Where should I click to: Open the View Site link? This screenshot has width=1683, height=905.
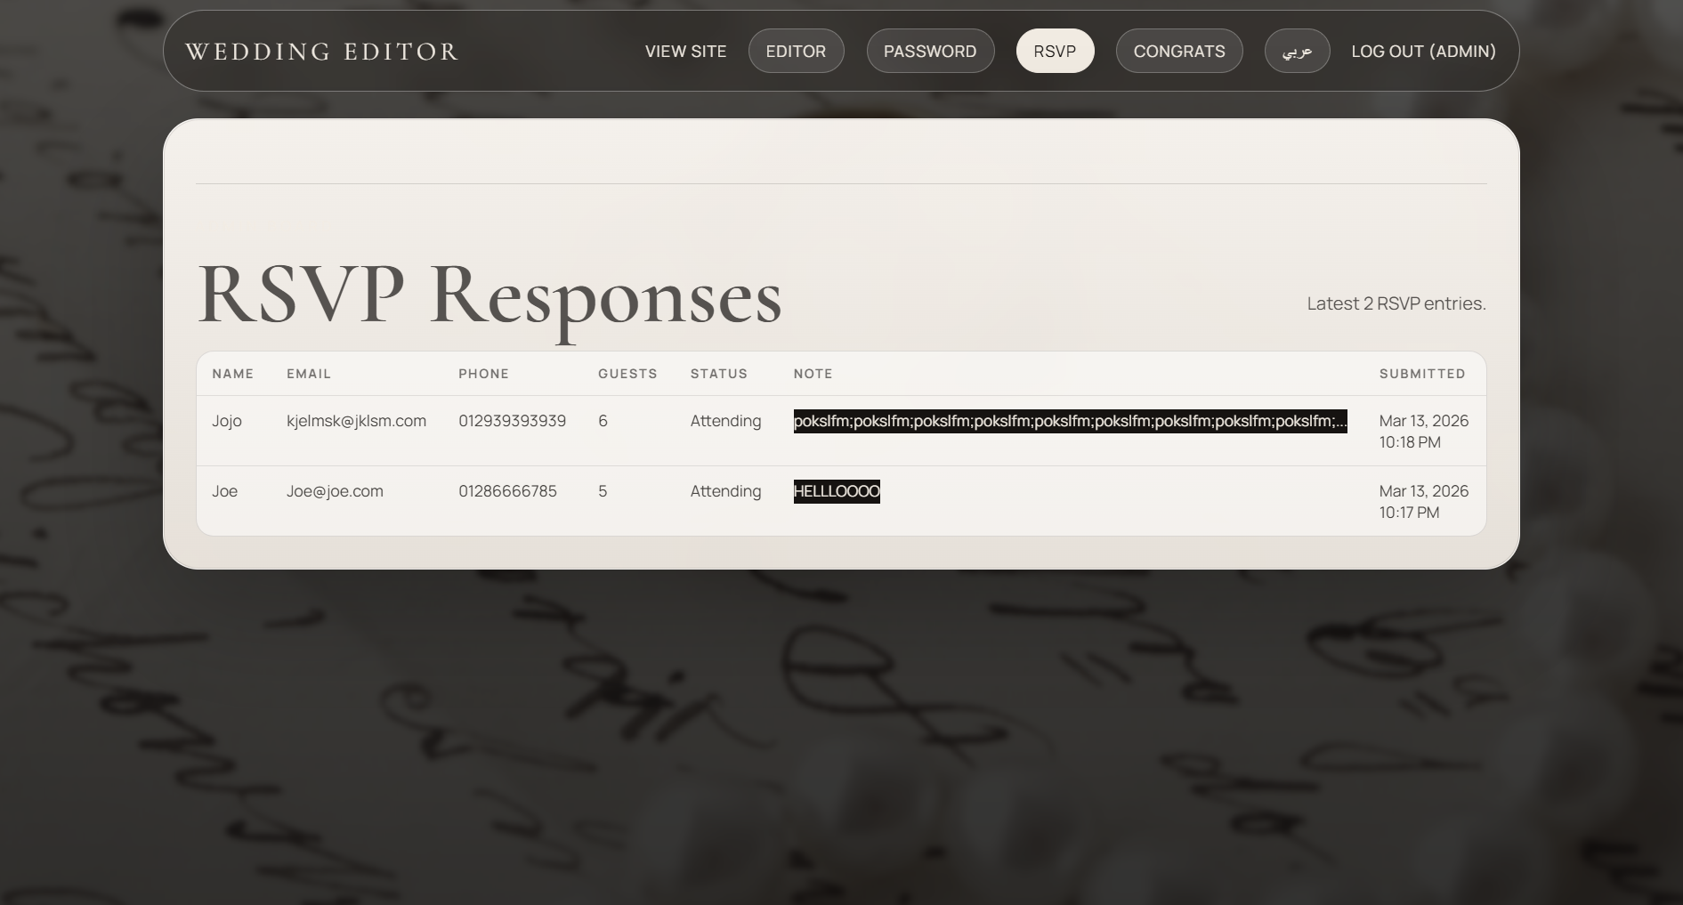pyautogui.click(x=685, y=52)
